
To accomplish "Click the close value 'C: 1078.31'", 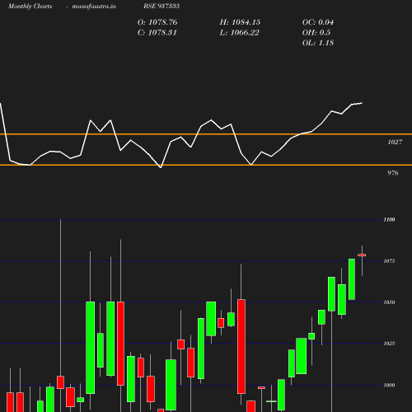I will pos(157,33).
